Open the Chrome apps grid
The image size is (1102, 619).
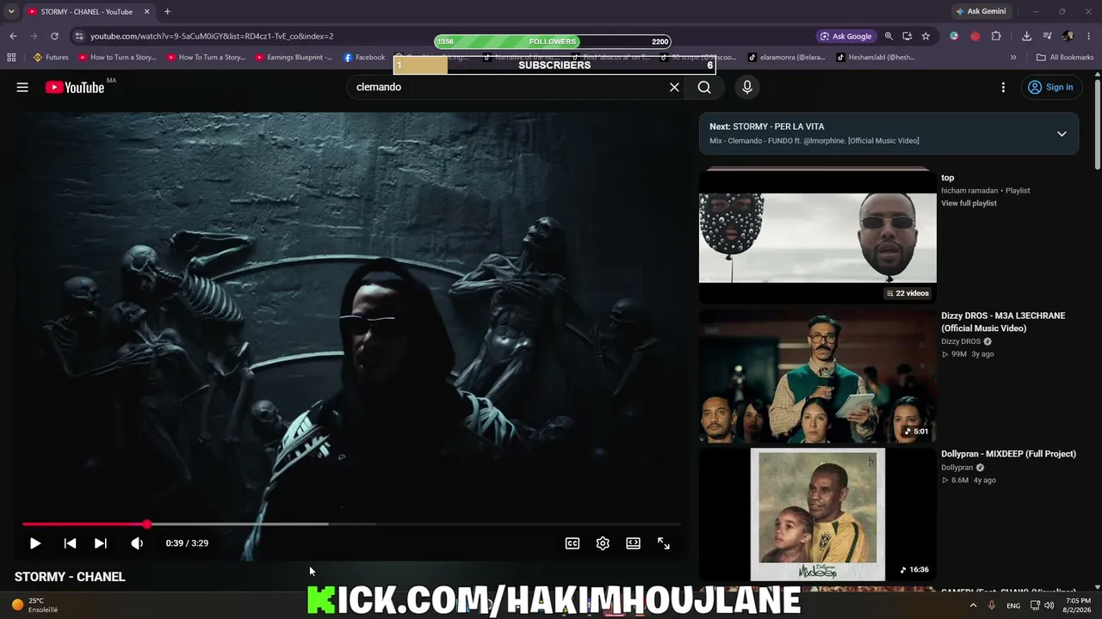11,58
